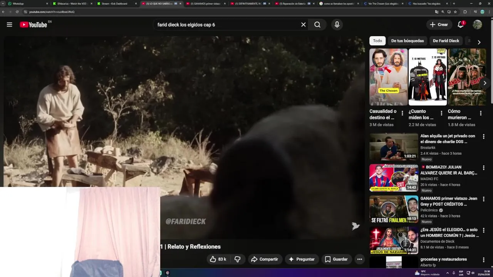
Task: Share the video with Compartir
Action: point(264,259)
